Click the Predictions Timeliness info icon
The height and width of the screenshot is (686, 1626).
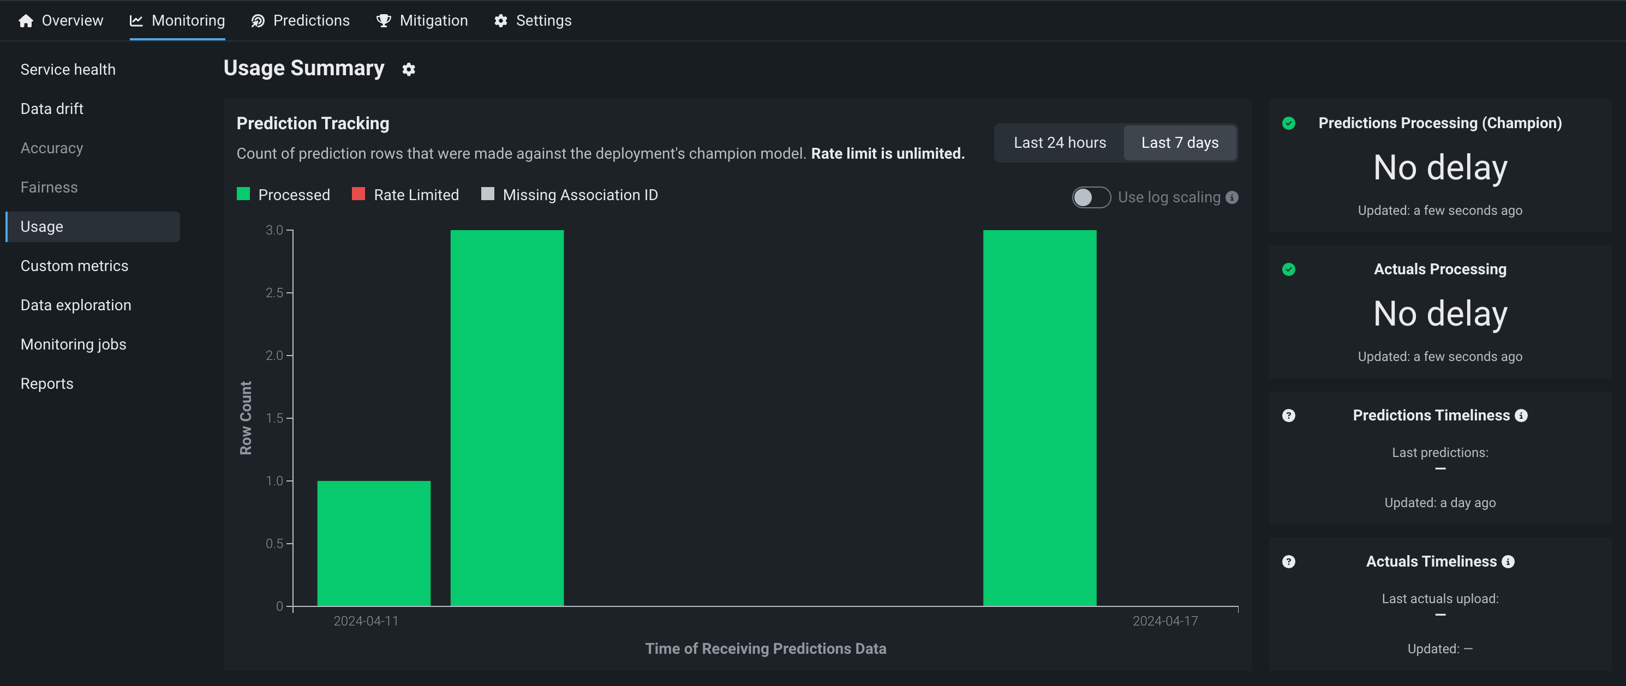coord(1521,416)
